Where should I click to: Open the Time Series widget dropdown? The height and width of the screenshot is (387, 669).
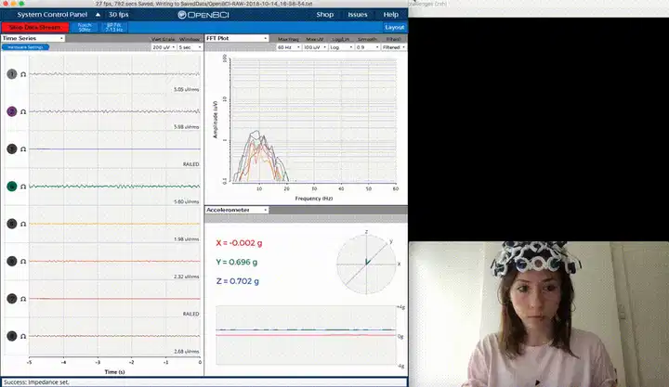tap(33, 38)
